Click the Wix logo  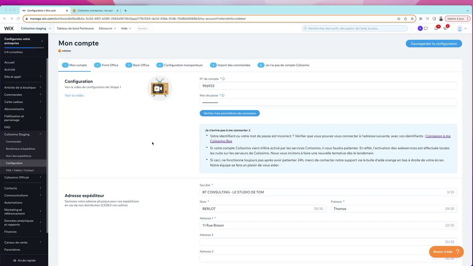point(9,28)
